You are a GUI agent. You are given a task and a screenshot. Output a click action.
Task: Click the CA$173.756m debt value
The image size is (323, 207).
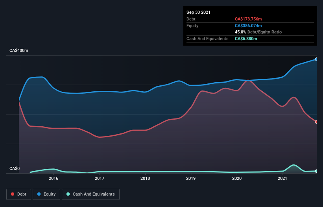[248, 19]
